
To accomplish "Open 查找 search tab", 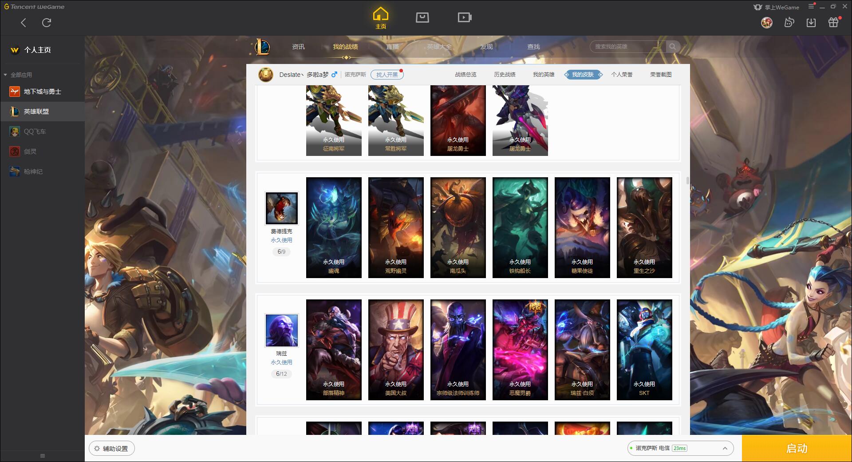I will [x=533, y=47].
